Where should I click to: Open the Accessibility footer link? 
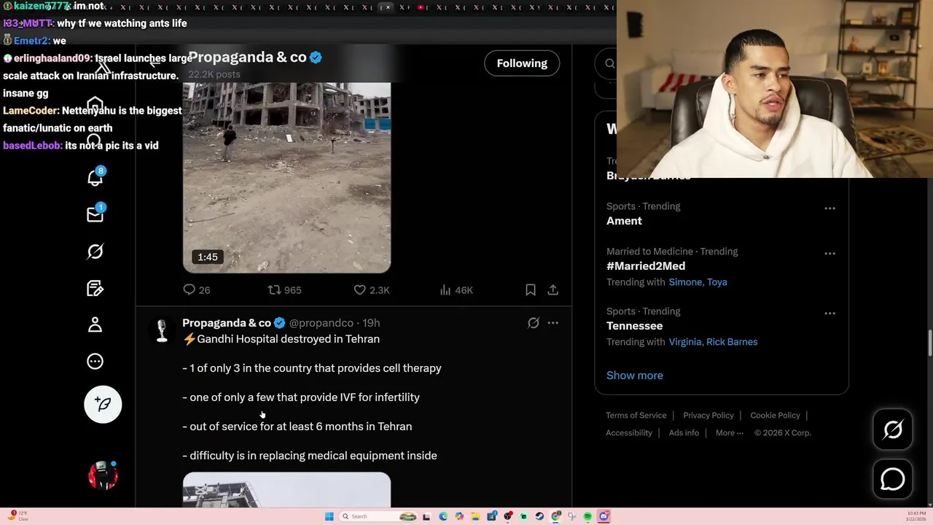pos(629,432)
